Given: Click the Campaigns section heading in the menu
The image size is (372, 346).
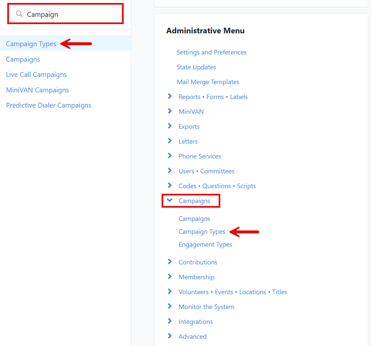Looking at the screenshot, I should [x=194, y=201].
